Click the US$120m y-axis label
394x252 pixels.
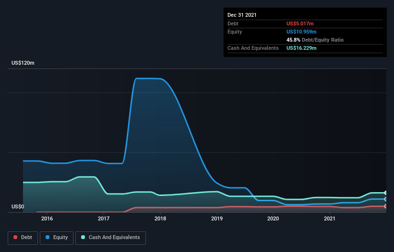(x=23, y=63)
